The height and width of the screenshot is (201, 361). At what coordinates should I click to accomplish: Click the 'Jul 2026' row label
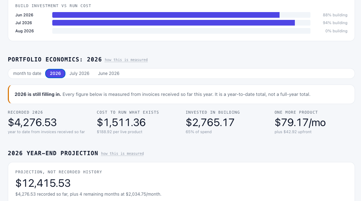click(23, 23)
